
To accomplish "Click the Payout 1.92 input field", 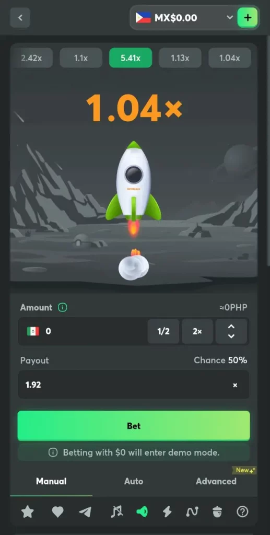I will coord(134,385).
